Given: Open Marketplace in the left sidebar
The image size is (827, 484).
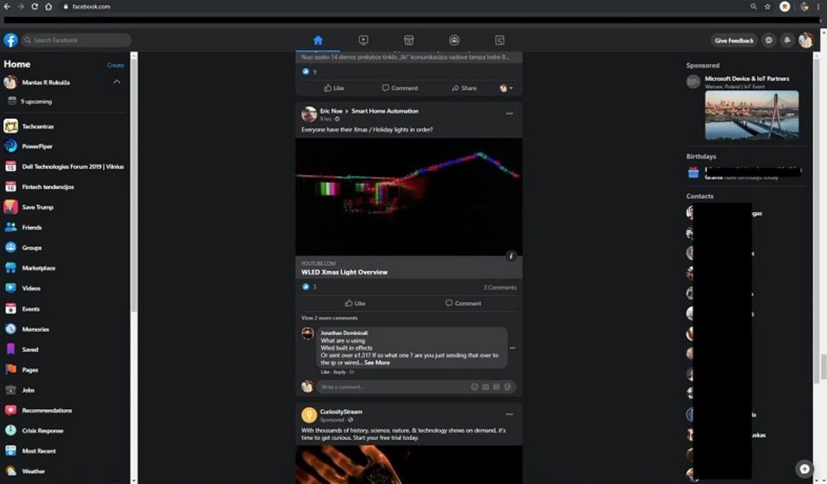Looking at the screenshot, I should 38,268.
